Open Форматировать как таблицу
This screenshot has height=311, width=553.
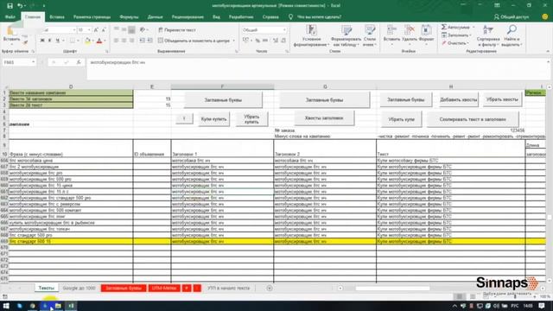click(x=346, y=36)
